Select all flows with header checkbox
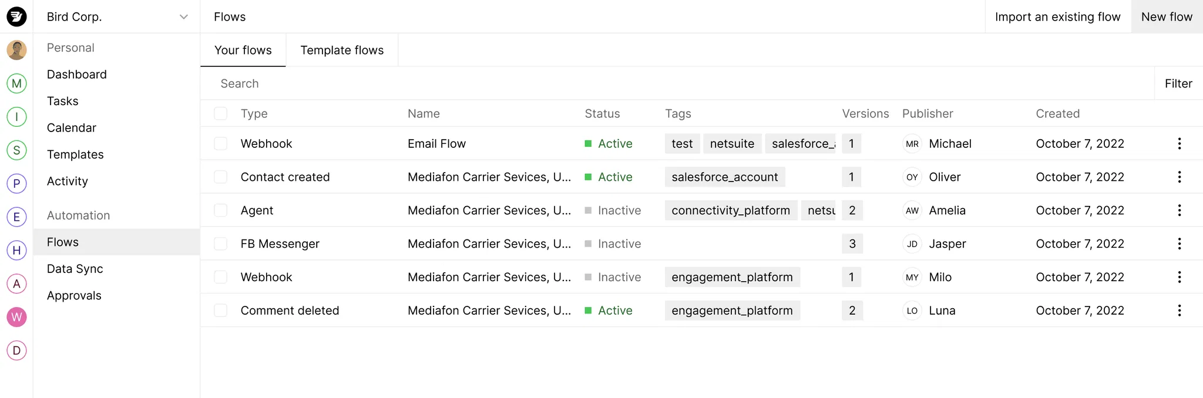Viewport: 1203px width, 398px height. pos(221,113)
